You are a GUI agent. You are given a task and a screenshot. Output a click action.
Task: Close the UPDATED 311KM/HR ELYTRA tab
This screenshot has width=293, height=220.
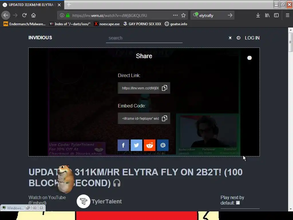pos(59,5)
